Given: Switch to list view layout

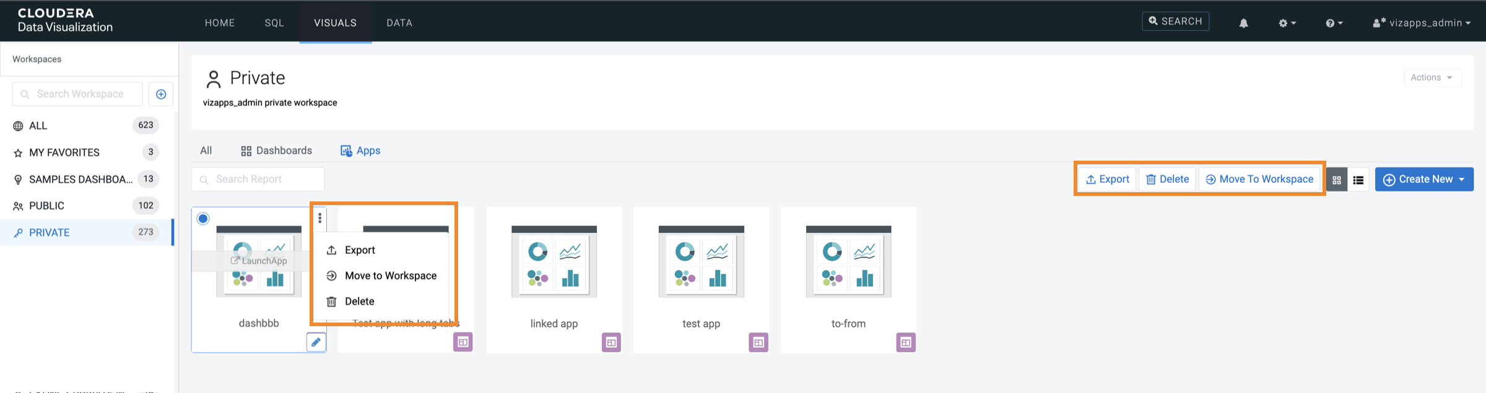Looking at the screenshot, I should click(1358, 180).
